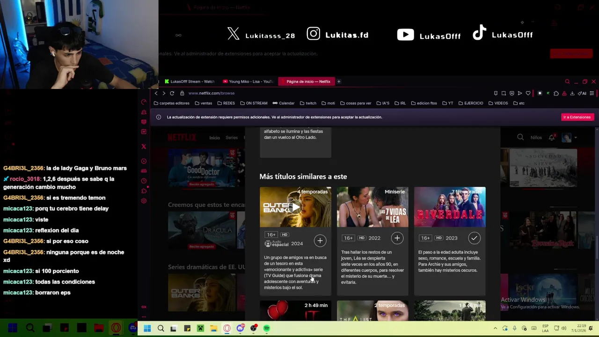Reload the Netflix page
Viewport: 599px width, 337px height.
coord(172,93)
